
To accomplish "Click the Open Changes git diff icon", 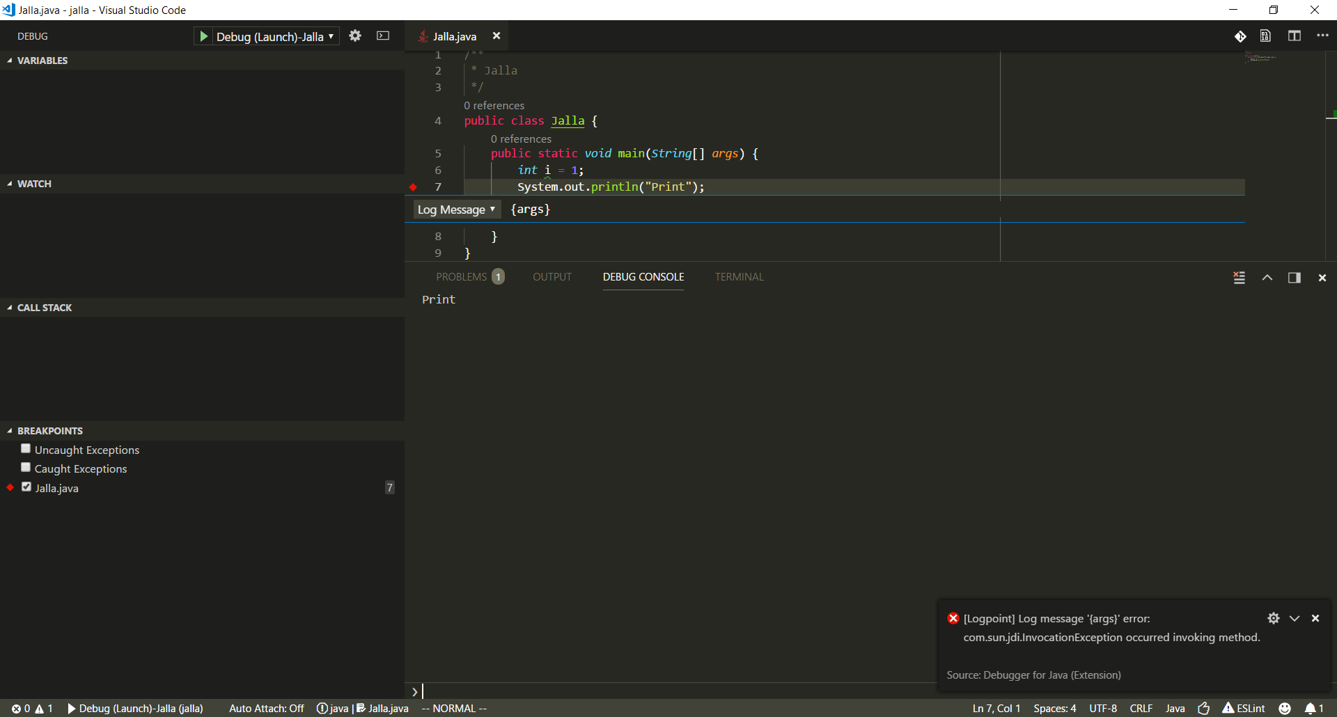I will coord(1241,36).
